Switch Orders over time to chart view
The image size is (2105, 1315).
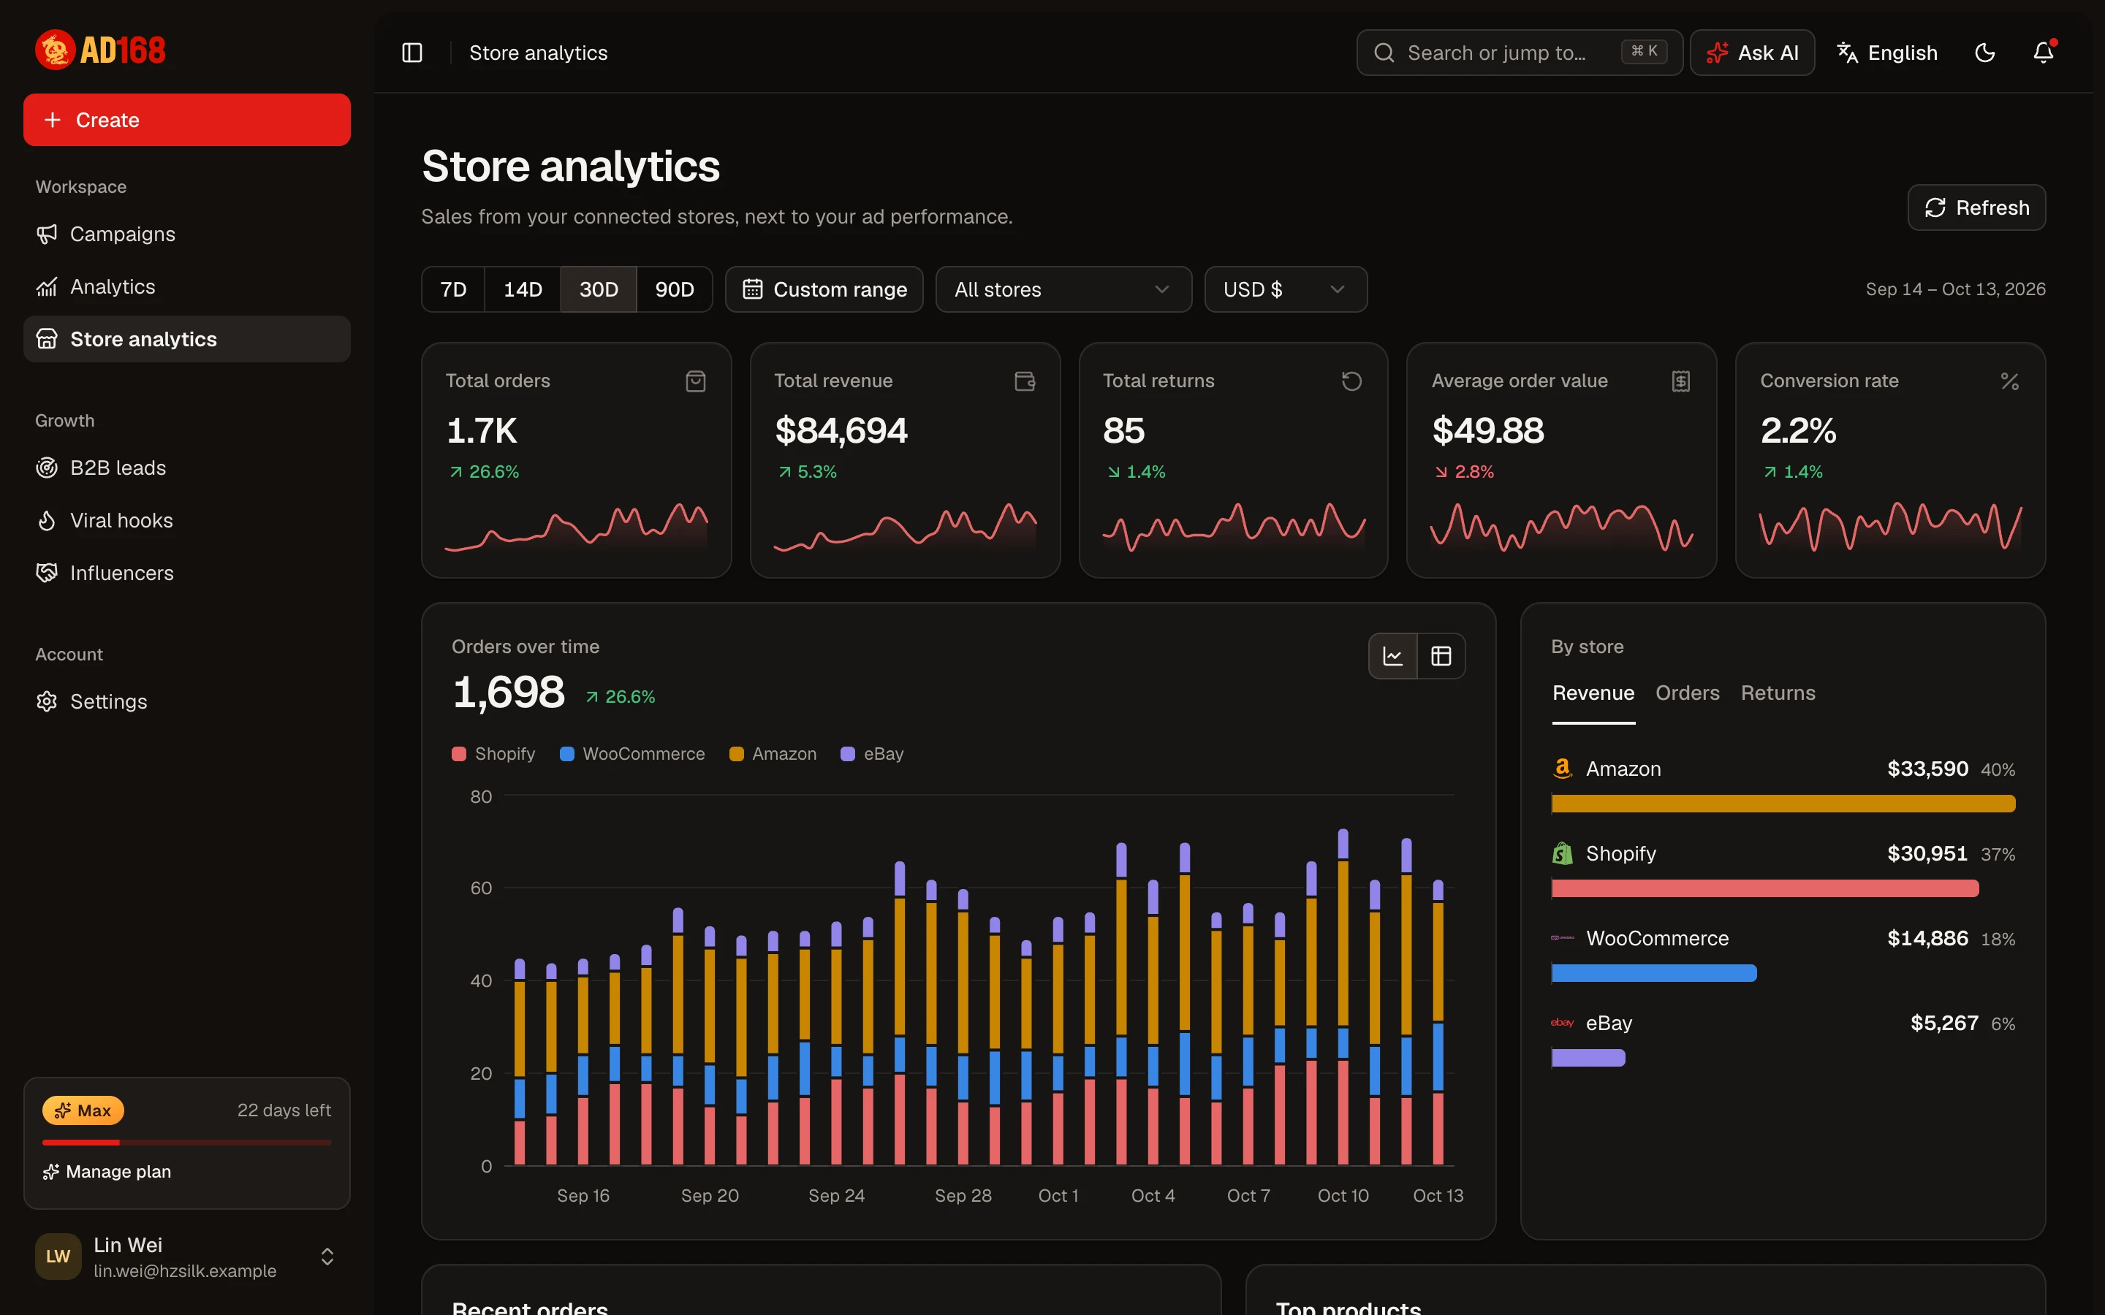1392,656
